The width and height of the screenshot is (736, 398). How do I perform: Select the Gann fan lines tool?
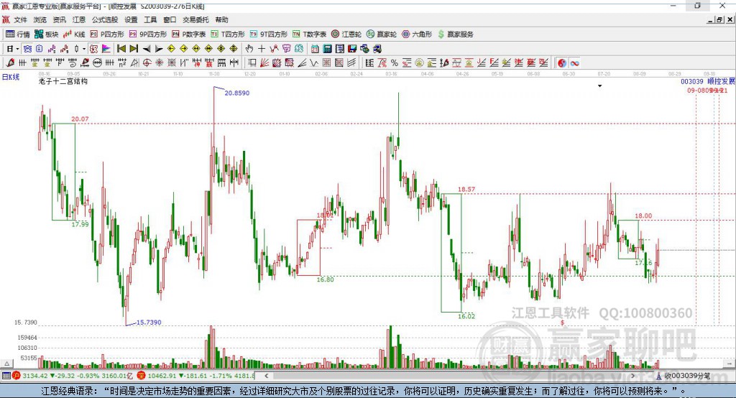(264, 63)
